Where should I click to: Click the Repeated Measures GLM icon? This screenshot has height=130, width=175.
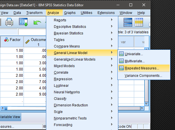click(121, 68)
